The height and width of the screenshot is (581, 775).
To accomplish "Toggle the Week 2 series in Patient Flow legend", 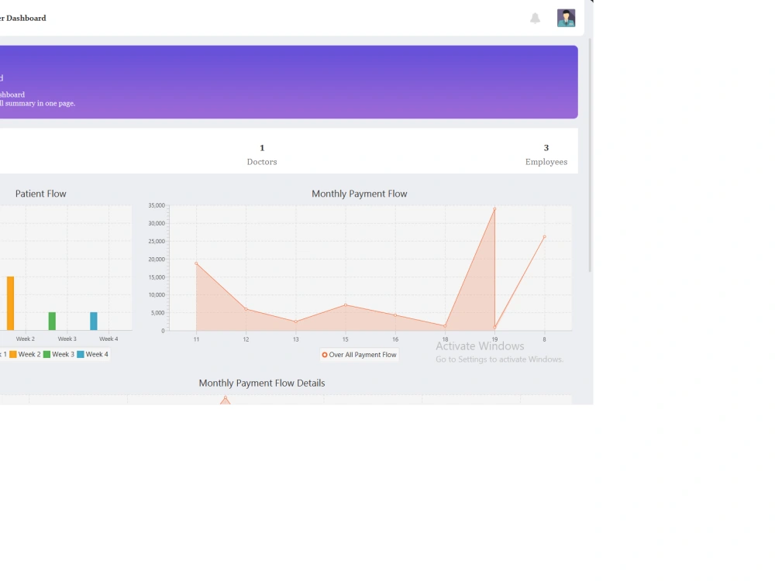I will [31, 353].
